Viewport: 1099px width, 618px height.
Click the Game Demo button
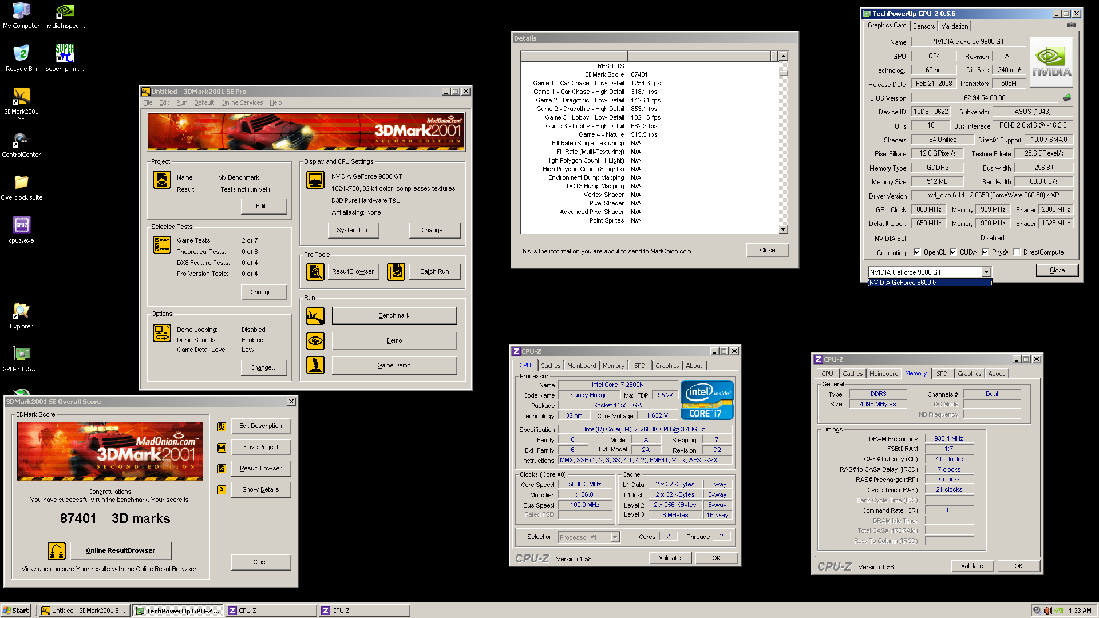tap(394, 366)
